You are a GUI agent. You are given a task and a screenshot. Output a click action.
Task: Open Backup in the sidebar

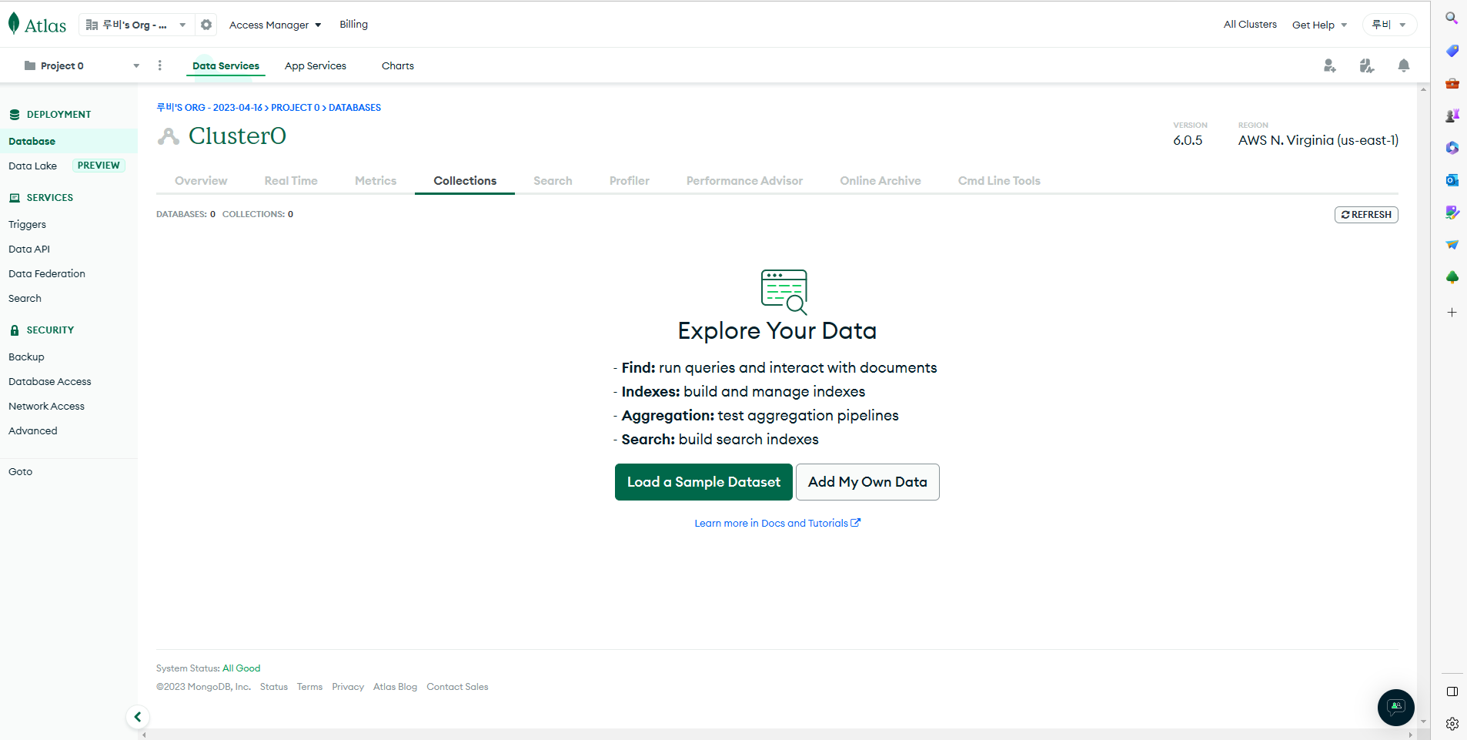26,357
